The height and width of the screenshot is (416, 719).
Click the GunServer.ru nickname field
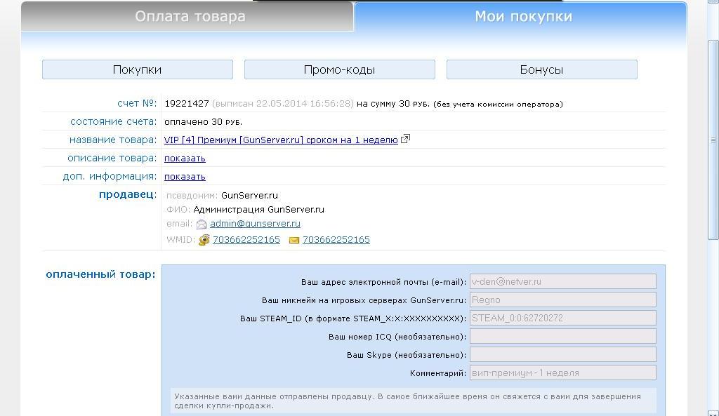(x=562, y=300)
